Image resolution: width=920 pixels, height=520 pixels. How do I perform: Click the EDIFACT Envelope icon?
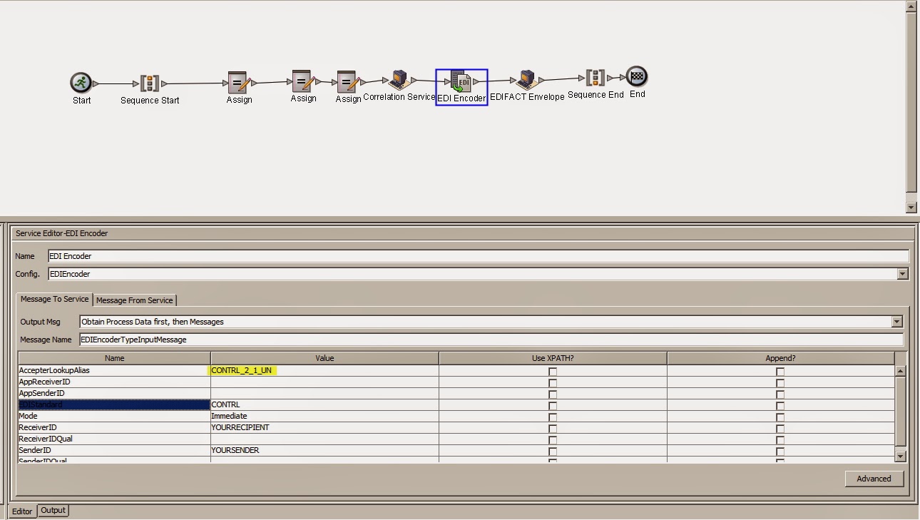pos(526,79)
